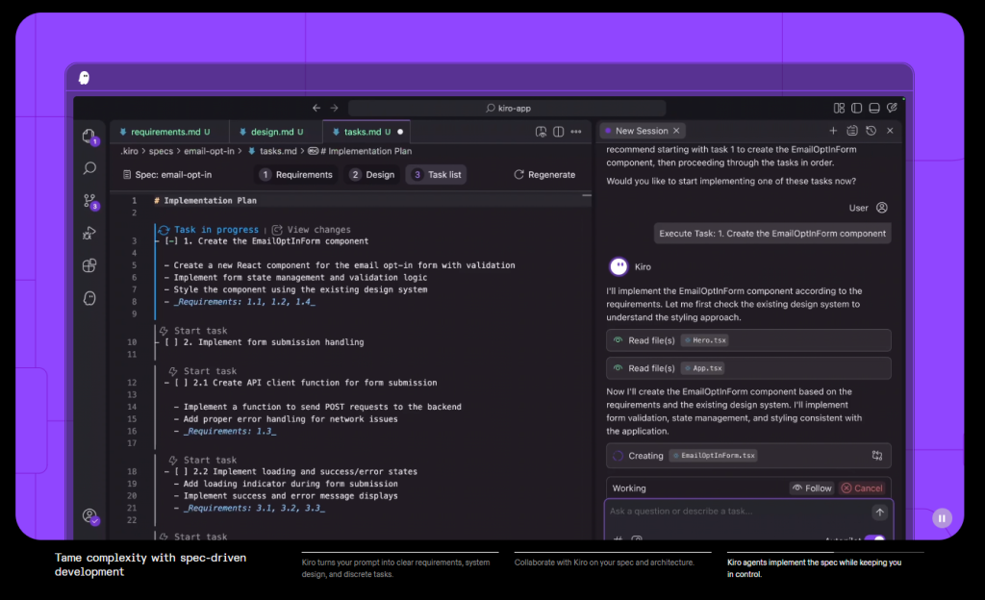985x600 pixels.
Task: Open the EmailOptInForm.tsx file chip
Action: [x=713, y=456]
